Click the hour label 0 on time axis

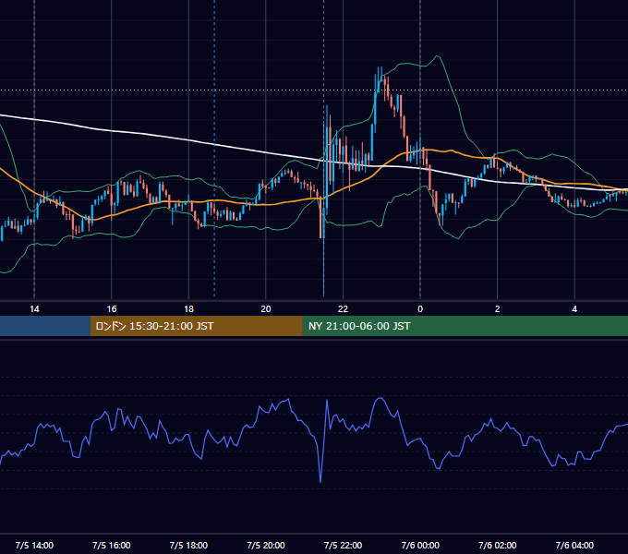[420, 309]
